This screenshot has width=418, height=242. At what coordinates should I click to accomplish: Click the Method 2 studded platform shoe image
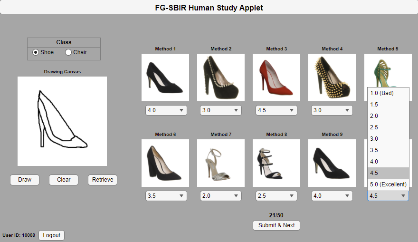[221, 77]
